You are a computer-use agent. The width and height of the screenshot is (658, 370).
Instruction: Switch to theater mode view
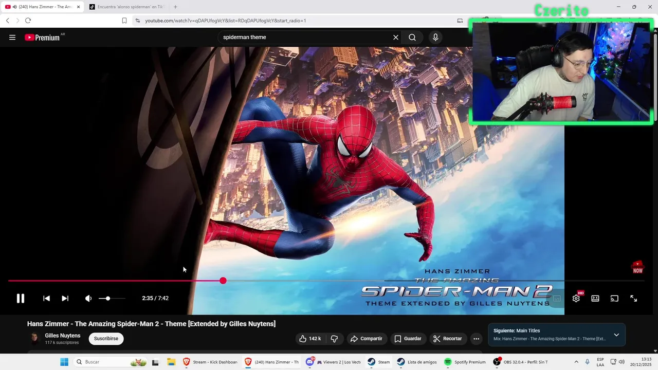point(595,299)
